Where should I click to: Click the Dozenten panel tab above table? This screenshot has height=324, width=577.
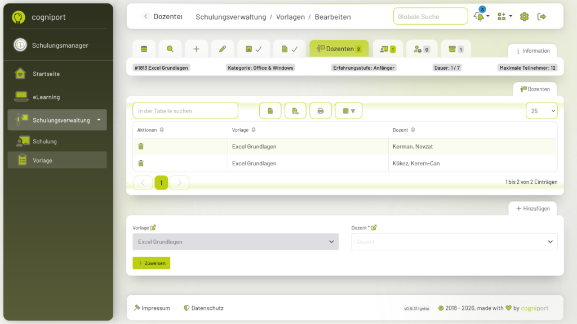(535, 89)
